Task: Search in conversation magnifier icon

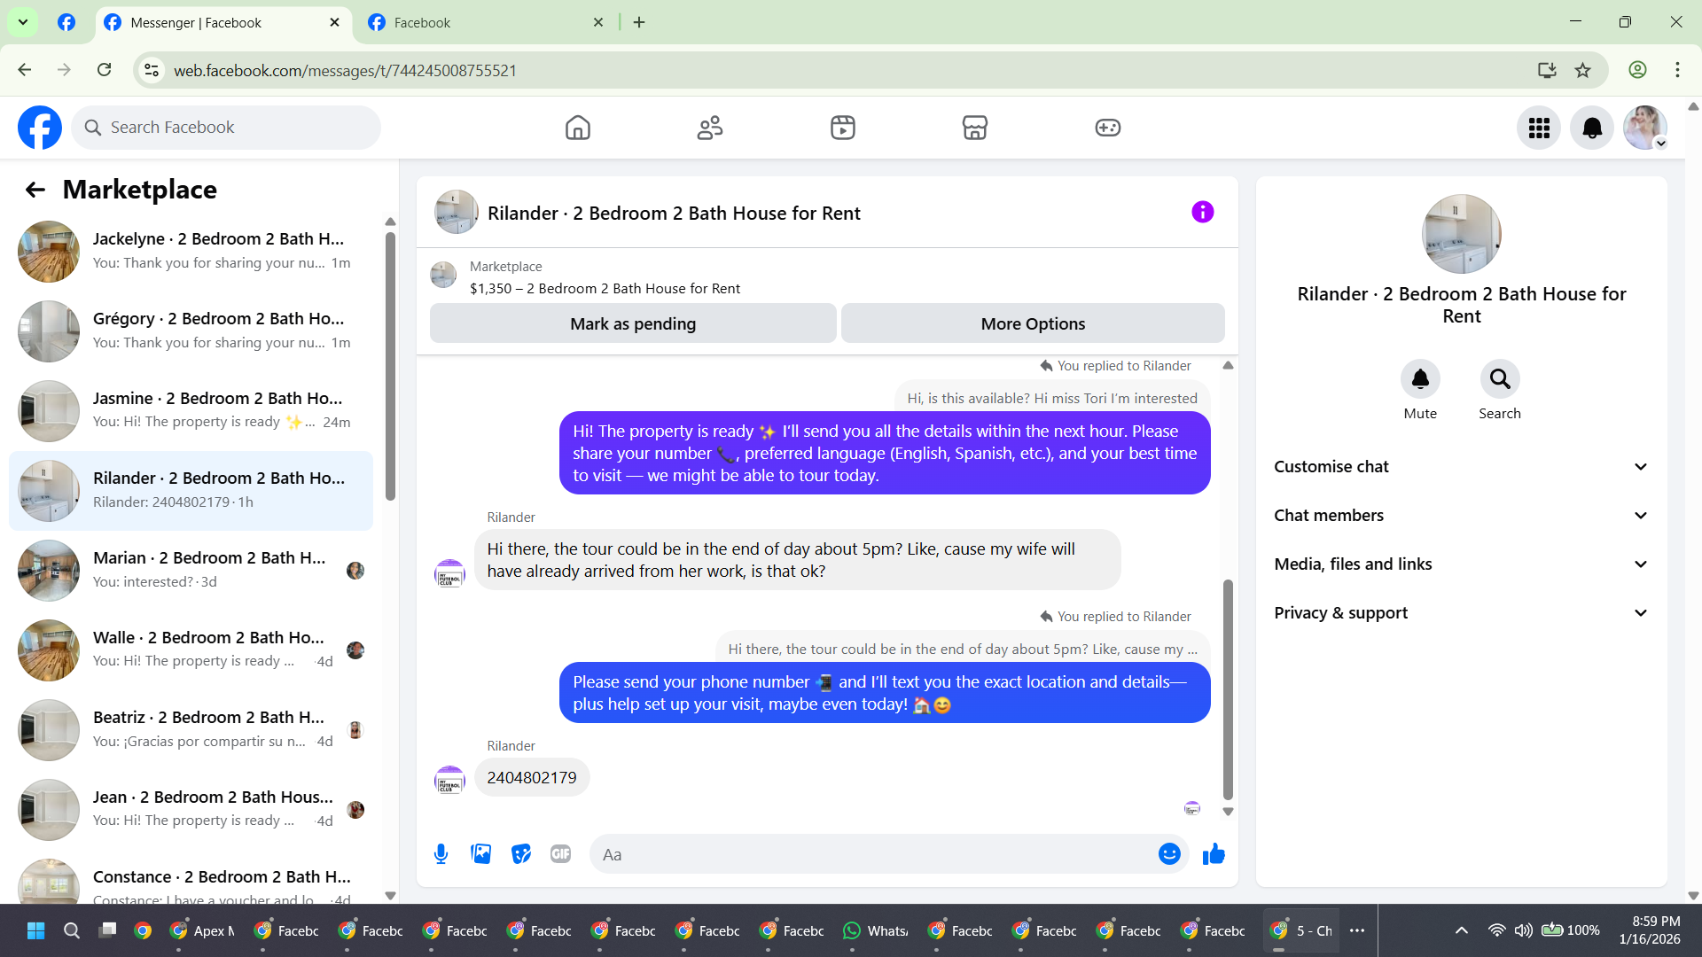Action: 1499,379
